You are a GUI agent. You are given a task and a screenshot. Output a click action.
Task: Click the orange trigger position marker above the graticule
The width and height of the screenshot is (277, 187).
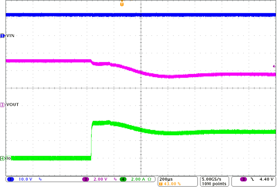pyautogui.click(x=122, y=4)
